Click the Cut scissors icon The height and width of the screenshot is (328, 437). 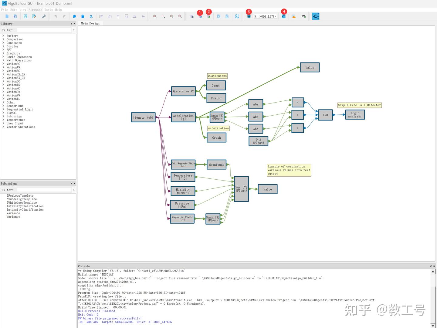tap(91, 16)
